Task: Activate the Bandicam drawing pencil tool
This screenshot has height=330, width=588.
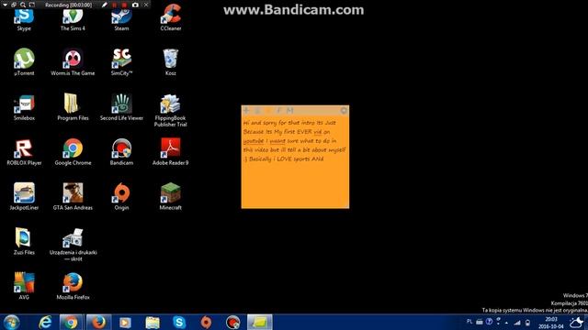Action: (x=104, y=5)
